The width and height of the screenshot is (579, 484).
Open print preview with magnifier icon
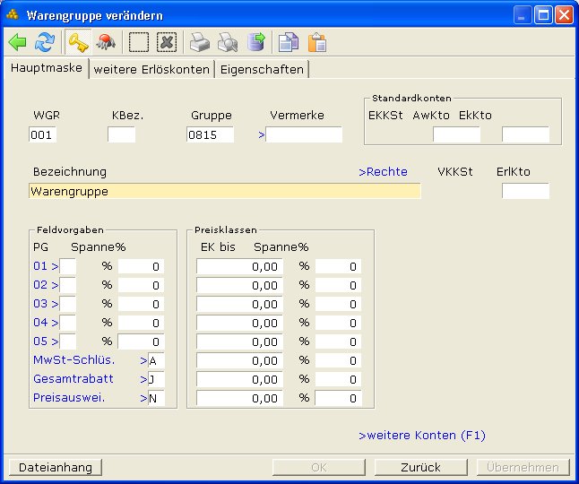coord(229,42)
